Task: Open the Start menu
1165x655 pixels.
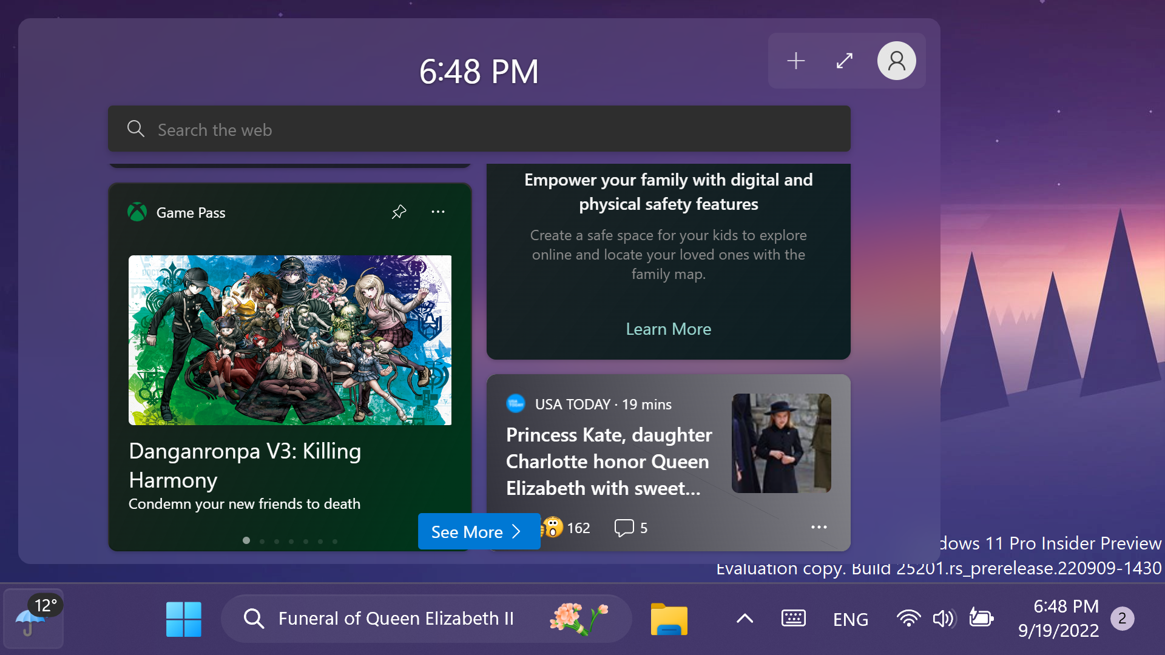Action: pyautogui.click(x=183, y=618)
